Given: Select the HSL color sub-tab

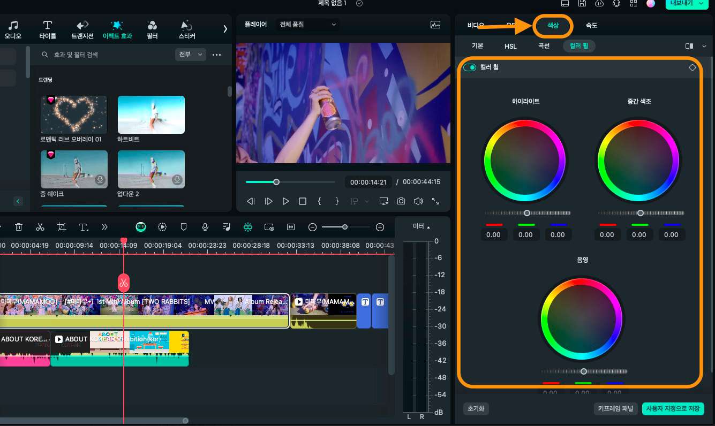Looking at the screenshot, I should click(511, 46).
